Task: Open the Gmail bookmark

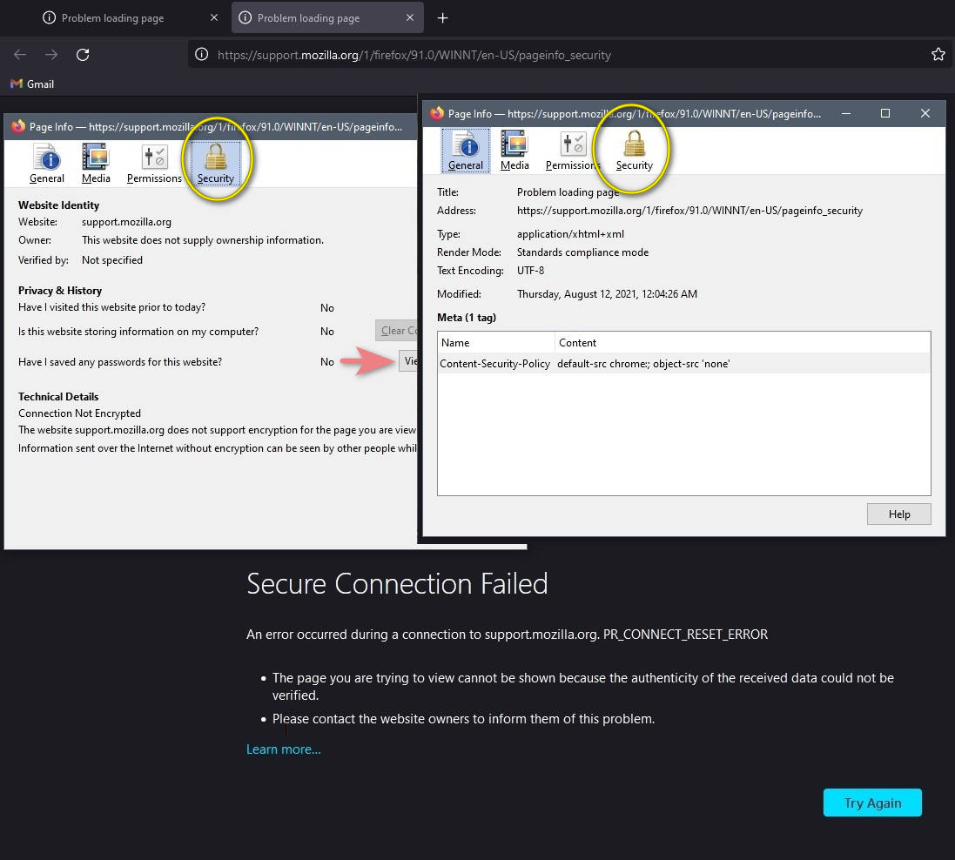Action: (x=33, y=84)
